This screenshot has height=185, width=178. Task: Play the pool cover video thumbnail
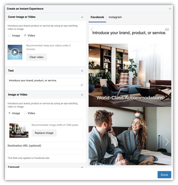[15, 52]
